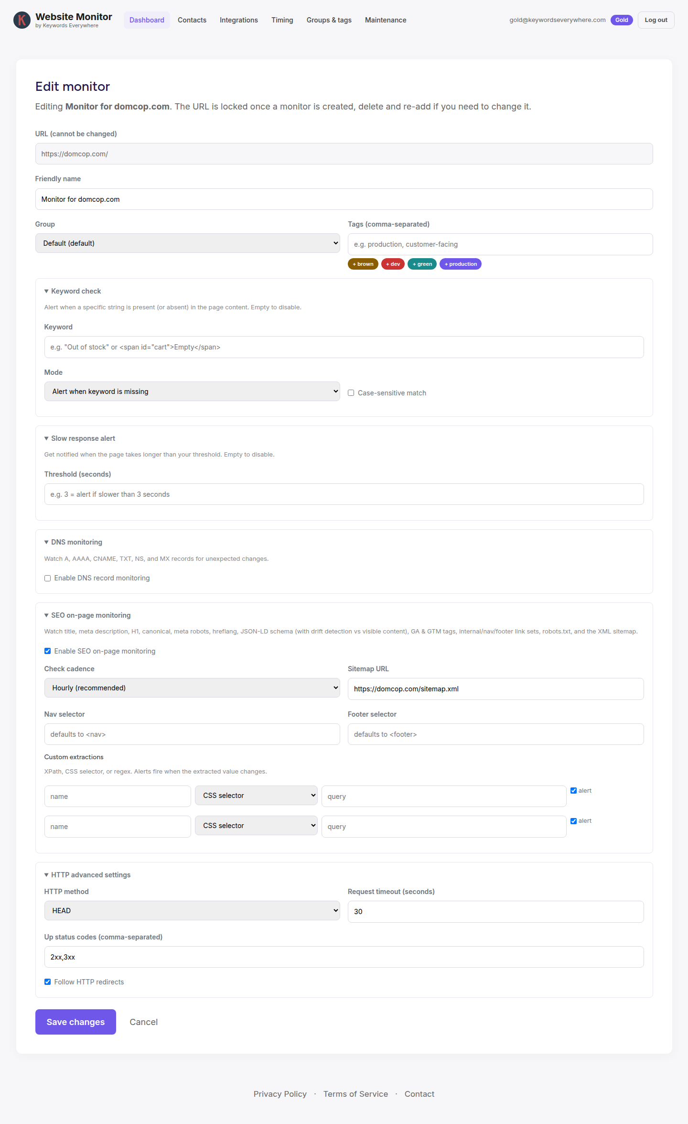Click the account email address
The height and width of the screenshot is (1124, 688).
point(557,20)
